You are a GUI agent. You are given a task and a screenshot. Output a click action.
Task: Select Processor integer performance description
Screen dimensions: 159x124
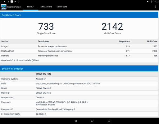[52, 46]
